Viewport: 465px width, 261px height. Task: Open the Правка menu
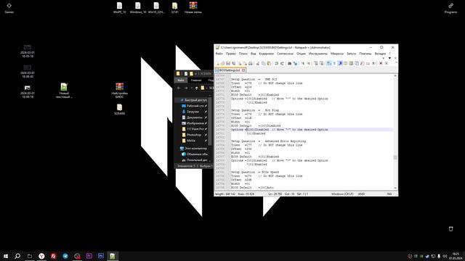click(230, 54)
